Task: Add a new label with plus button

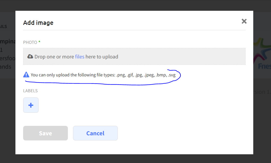Action: [x=31, y=105]
